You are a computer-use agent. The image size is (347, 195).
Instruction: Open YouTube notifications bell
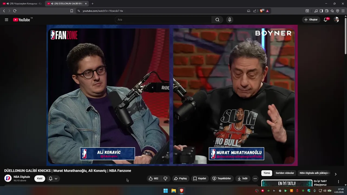click(326, 19)
